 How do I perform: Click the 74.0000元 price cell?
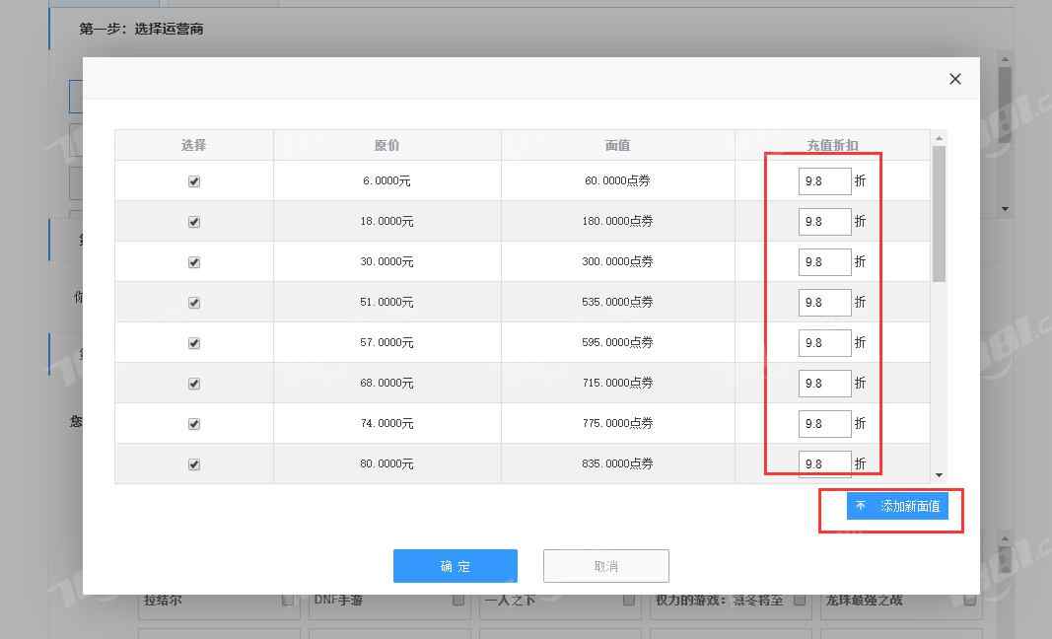tap(387, 423)
